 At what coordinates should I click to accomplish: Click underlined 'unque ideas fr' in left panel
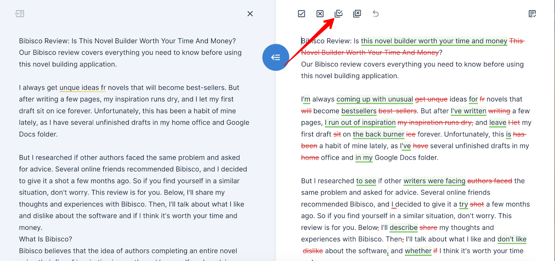[83, 88]
